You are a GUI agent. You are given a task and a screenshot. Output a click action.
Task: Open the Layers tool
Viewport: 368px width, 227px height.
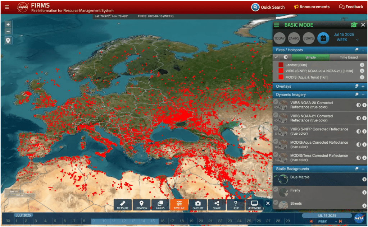pos(160,205)
